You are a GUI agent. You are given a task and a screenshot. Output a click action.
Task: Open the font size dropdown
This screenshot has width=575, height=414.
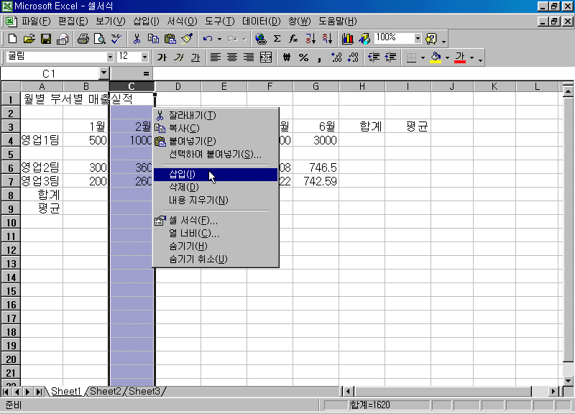(x=144, y=57)
